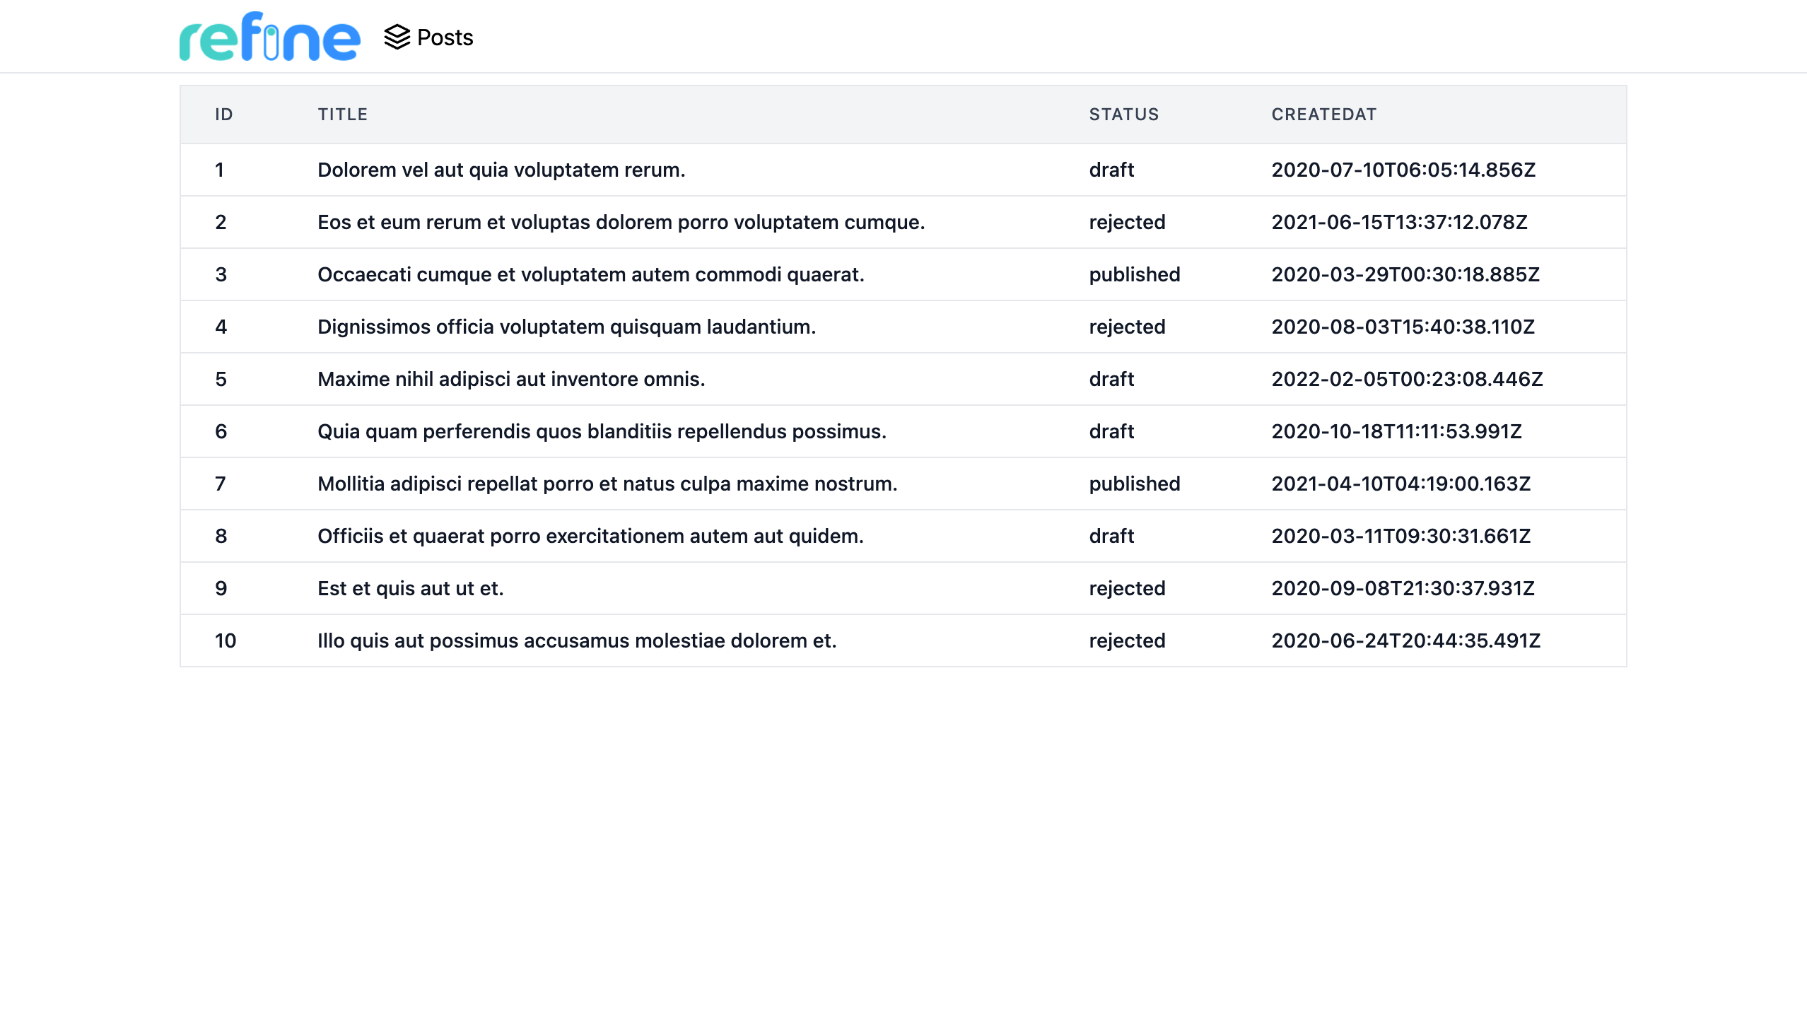Image resolution: width=1807 pixels, height=1018 pixels.
Task: Click the layered stack icon beside Posts
Action: tap(397, 37)
